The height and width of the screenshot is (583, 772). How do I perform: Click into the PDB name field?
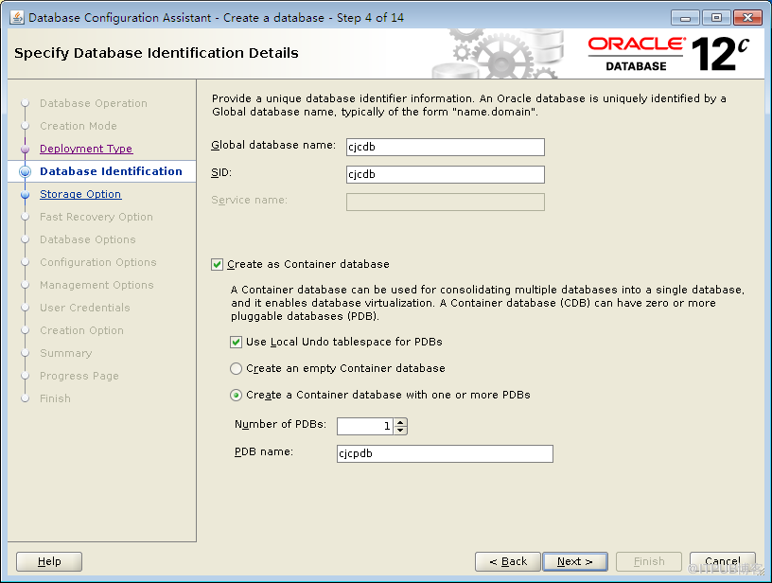point(445,453)
